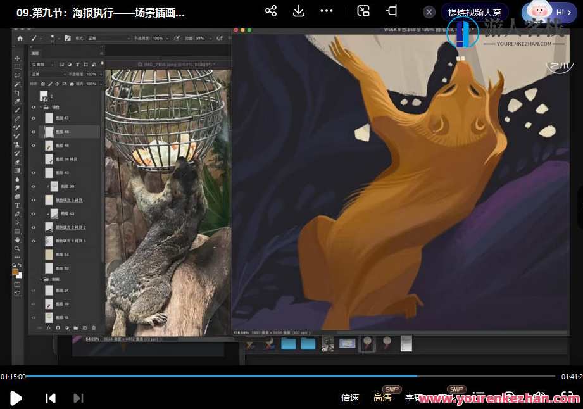Click the thumbnail of layer 图层 48
583x409 pixels.
point(49,131)
